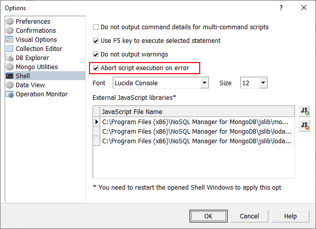
Task: Open the Font dropdown list
Action: 205,83
